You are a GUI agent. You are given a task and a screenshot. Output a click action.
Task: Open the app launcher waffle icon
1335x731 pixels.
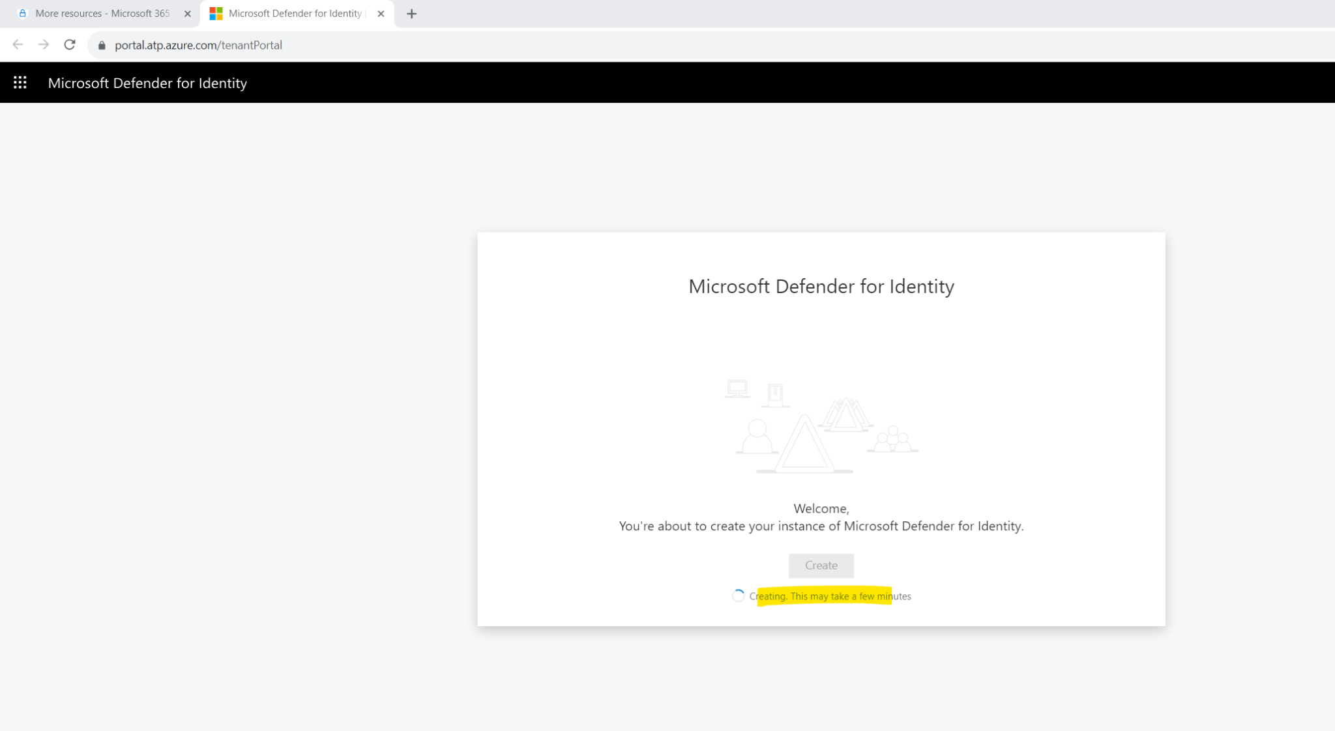pyautogui.click(x=20, y=82)
